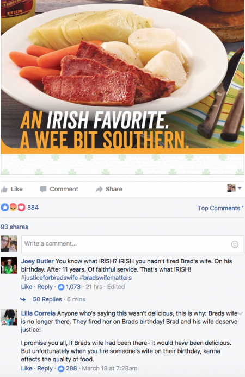Click the Comment speech bubble icon
Image resolution: width=245 pixels, height=377 pixels.
click(44, 189)
